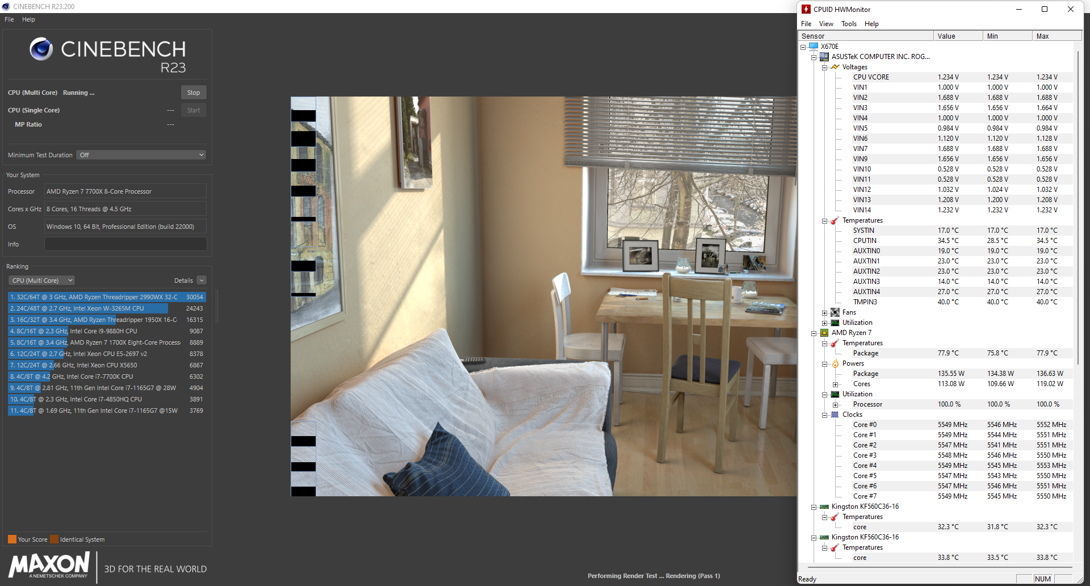
Task: Click the rendered room image preview
Action: [x=544, y=296]
